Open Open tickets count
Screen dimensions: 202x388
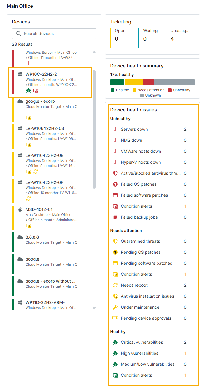[x=117, y=39]
